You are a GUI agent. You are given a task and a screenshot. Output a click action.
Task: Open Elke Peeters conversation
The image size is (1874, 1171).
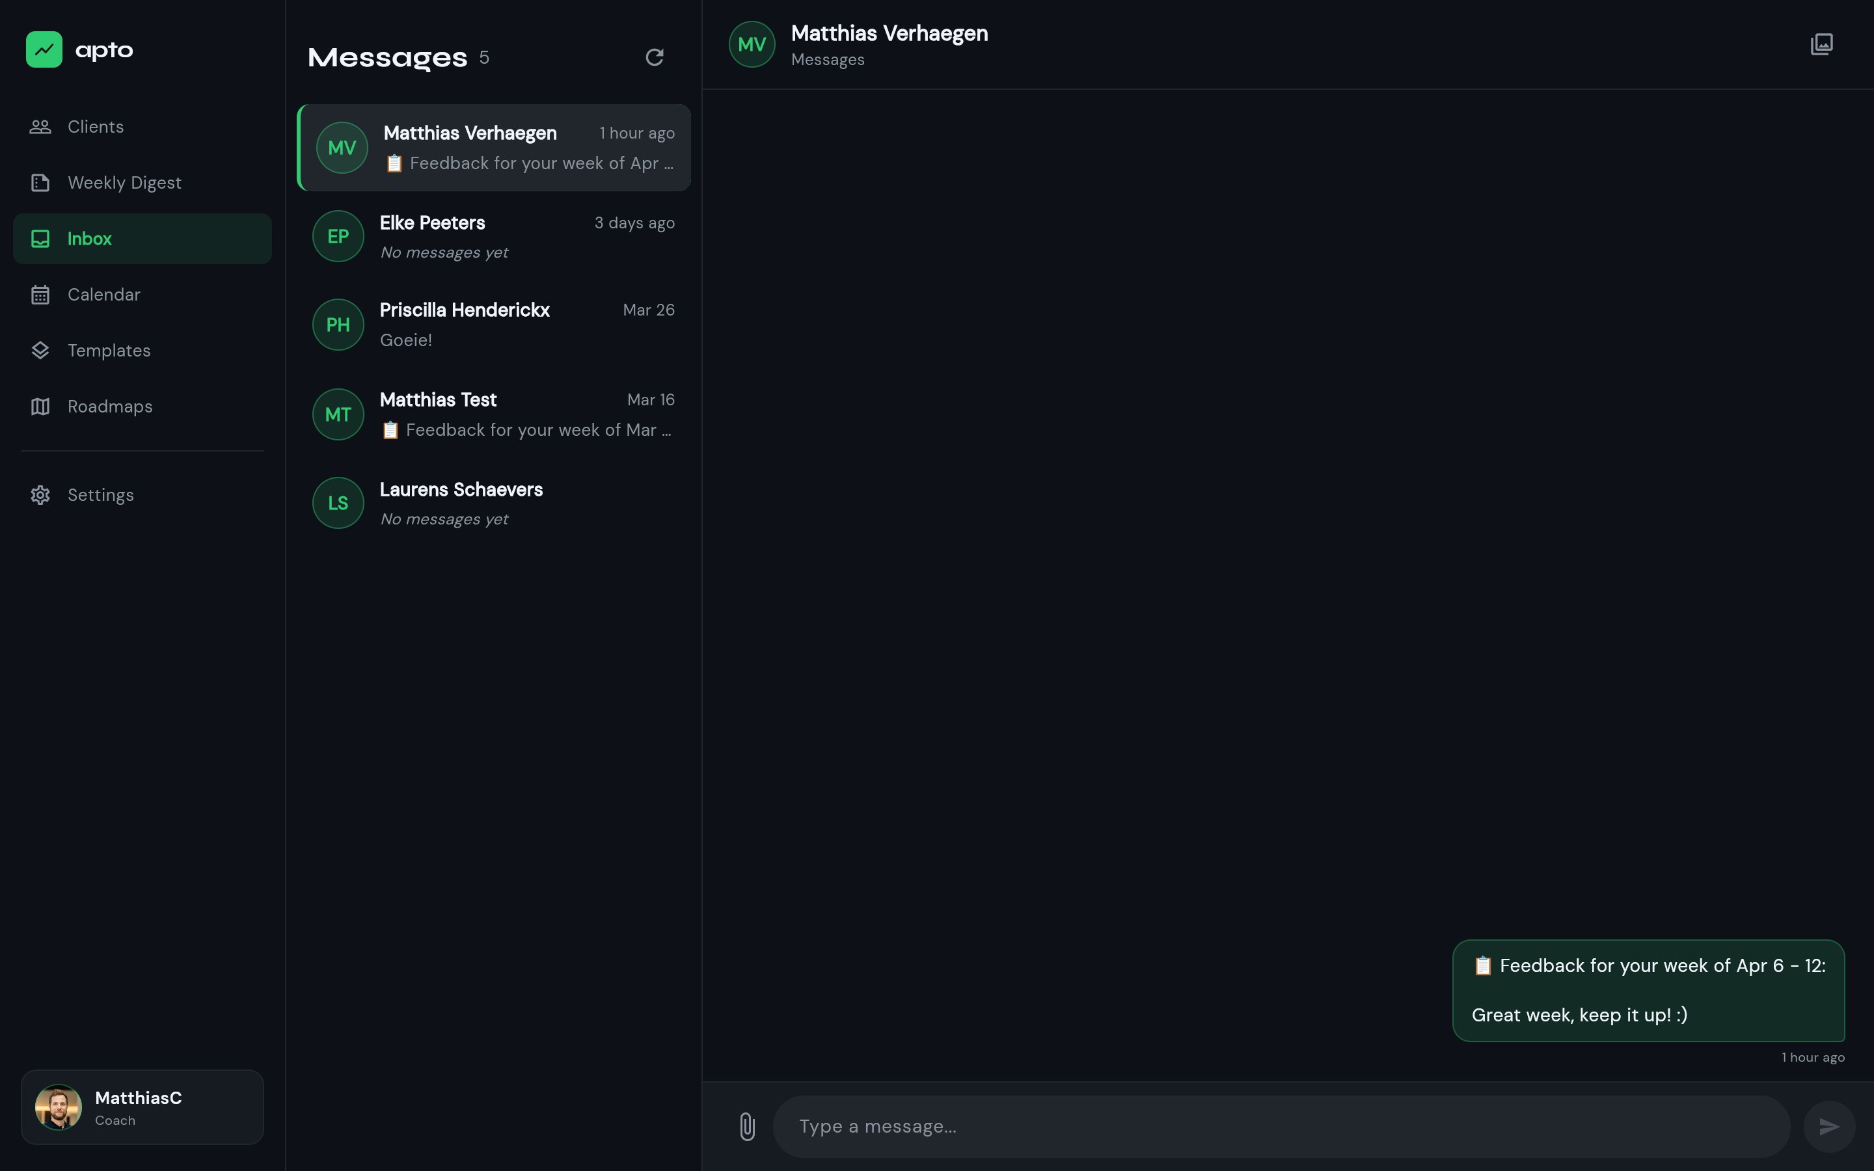click(493, 237)
